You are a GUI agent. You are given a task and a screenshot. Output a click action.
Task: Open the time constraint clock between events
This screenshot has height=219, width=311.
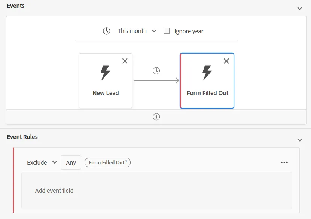[x=156, y=71]
